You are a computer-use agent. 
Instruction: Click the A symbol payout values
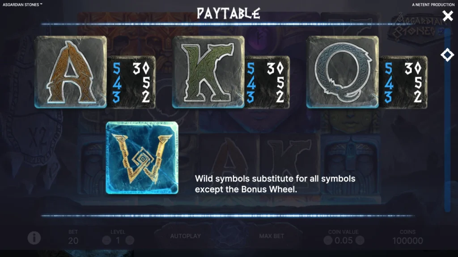click(131, 83)
